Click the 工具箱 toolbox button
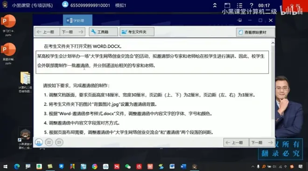Screen dimensions: 308x171 click(x=103, y=32)
